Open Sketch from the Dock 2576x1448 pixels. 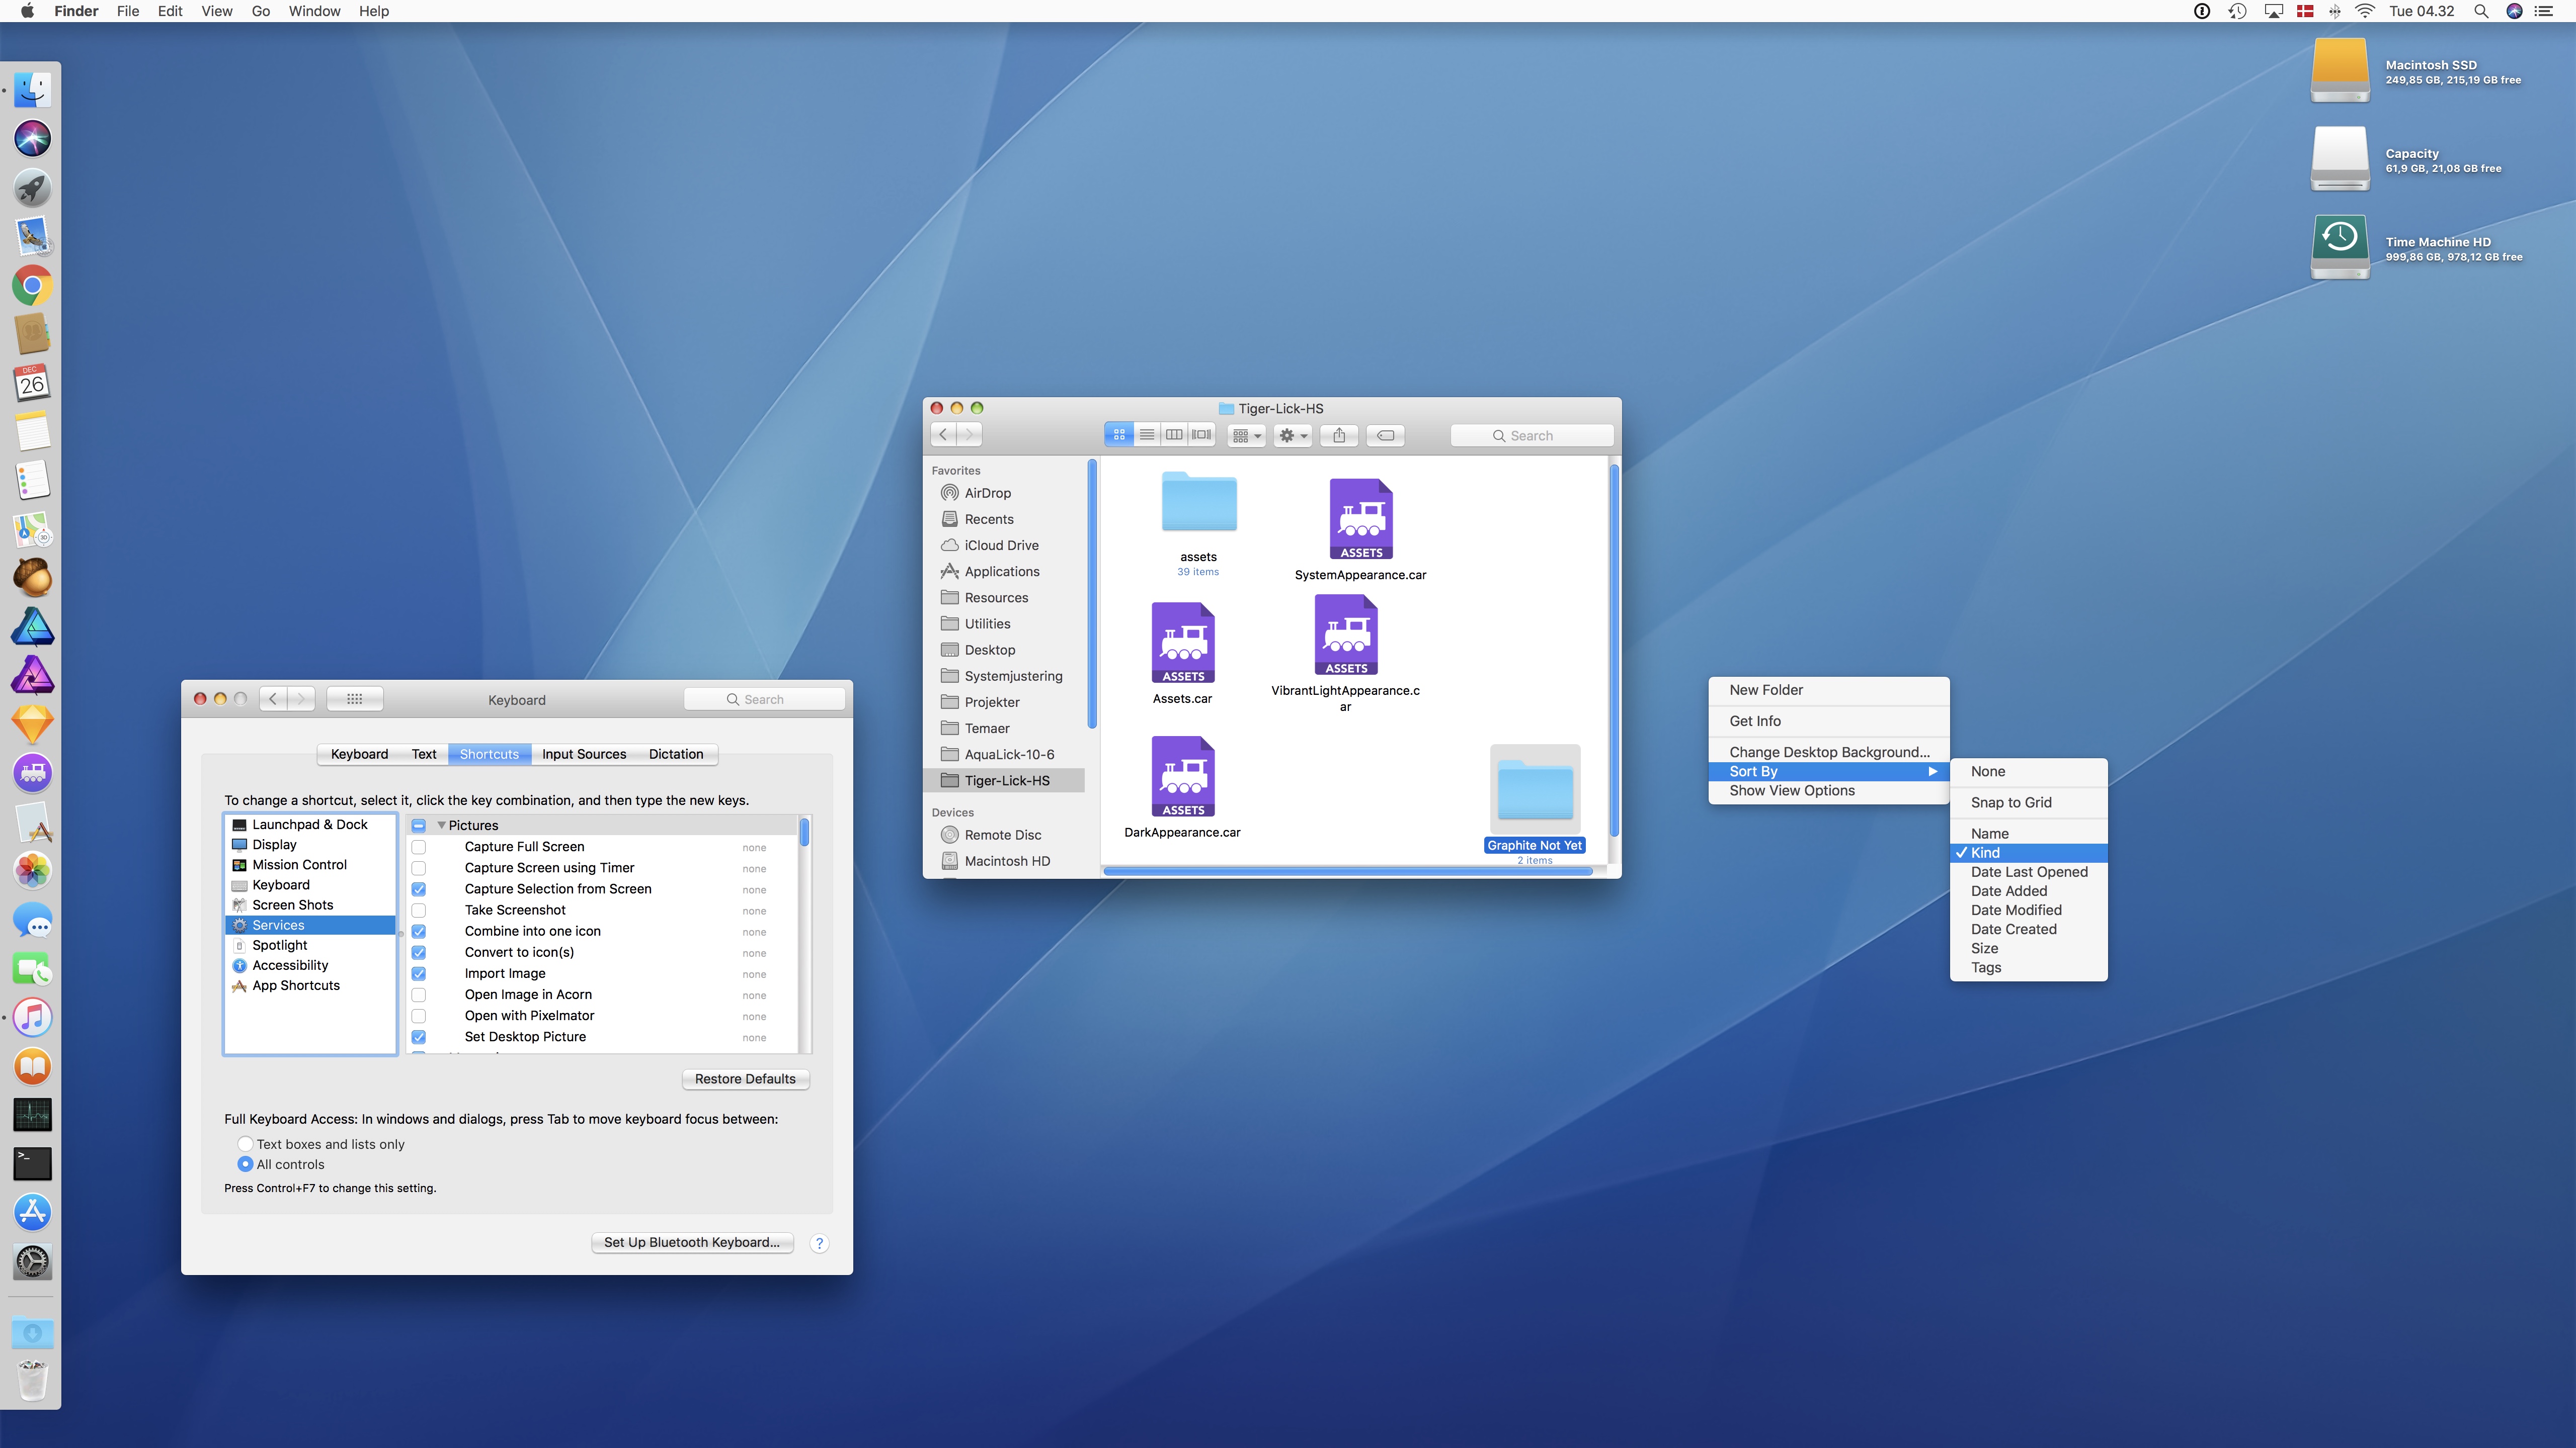(32, 725)
